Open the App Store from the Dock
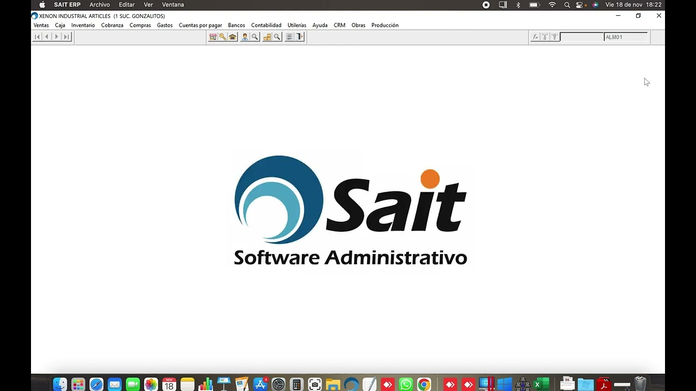 coord(260,384)
